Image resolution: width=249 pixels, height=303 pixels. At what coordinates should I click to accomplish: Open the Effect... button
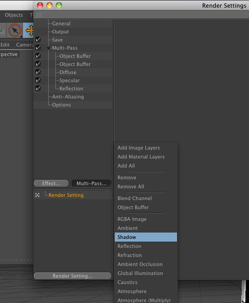point(51,184)
